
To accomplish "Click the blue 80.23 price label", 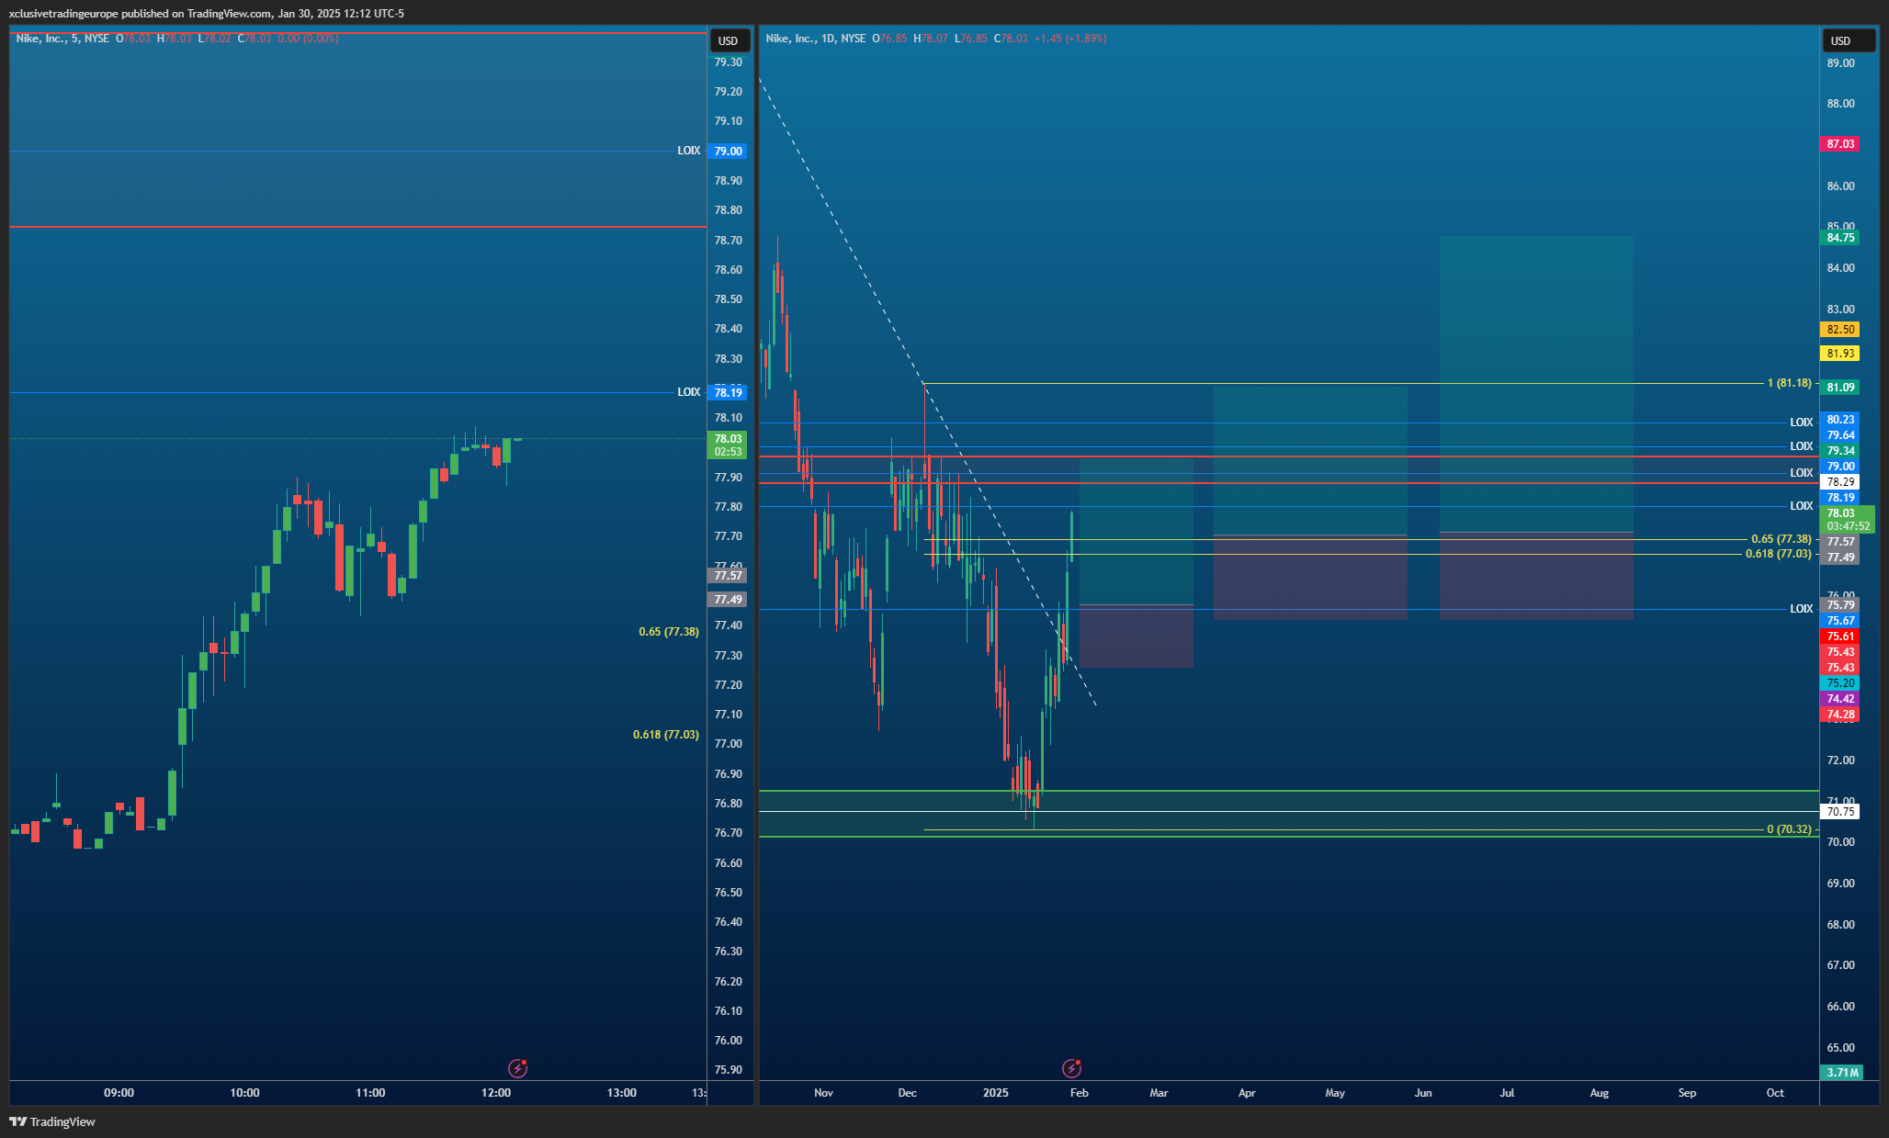I will [x=1840, y=420].
